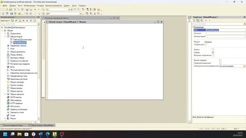
Task: Click in the Имя property field
Action: [x=226, y=30]
